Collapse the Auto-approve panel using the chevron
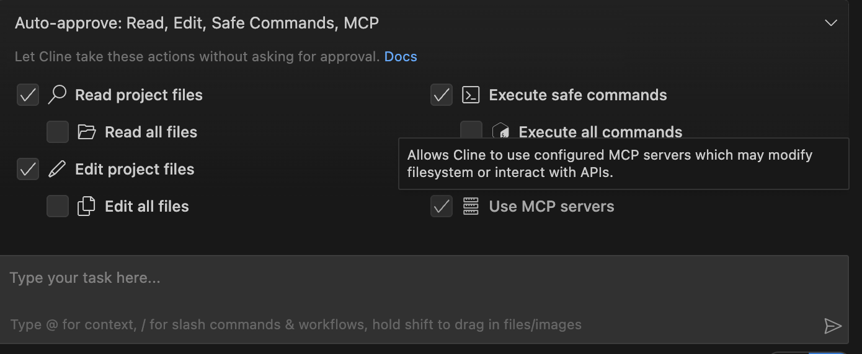This screenshot has height=354, width=862. (831, 24)
